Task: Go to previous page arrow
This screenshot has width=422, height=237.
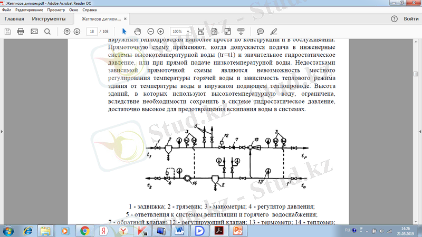Action: (x=67, y=31)
